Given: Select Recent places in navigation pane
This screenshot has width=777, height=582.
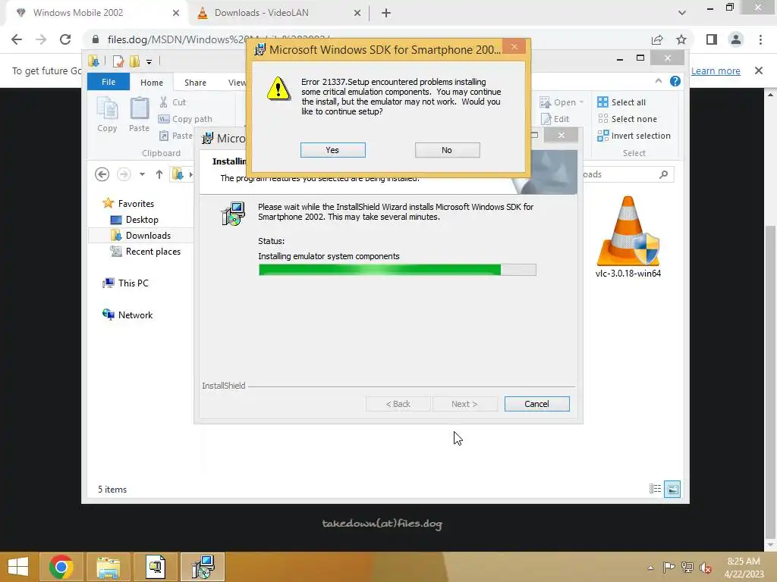Looking at the screenshot, I should click(x=145, y=252).
